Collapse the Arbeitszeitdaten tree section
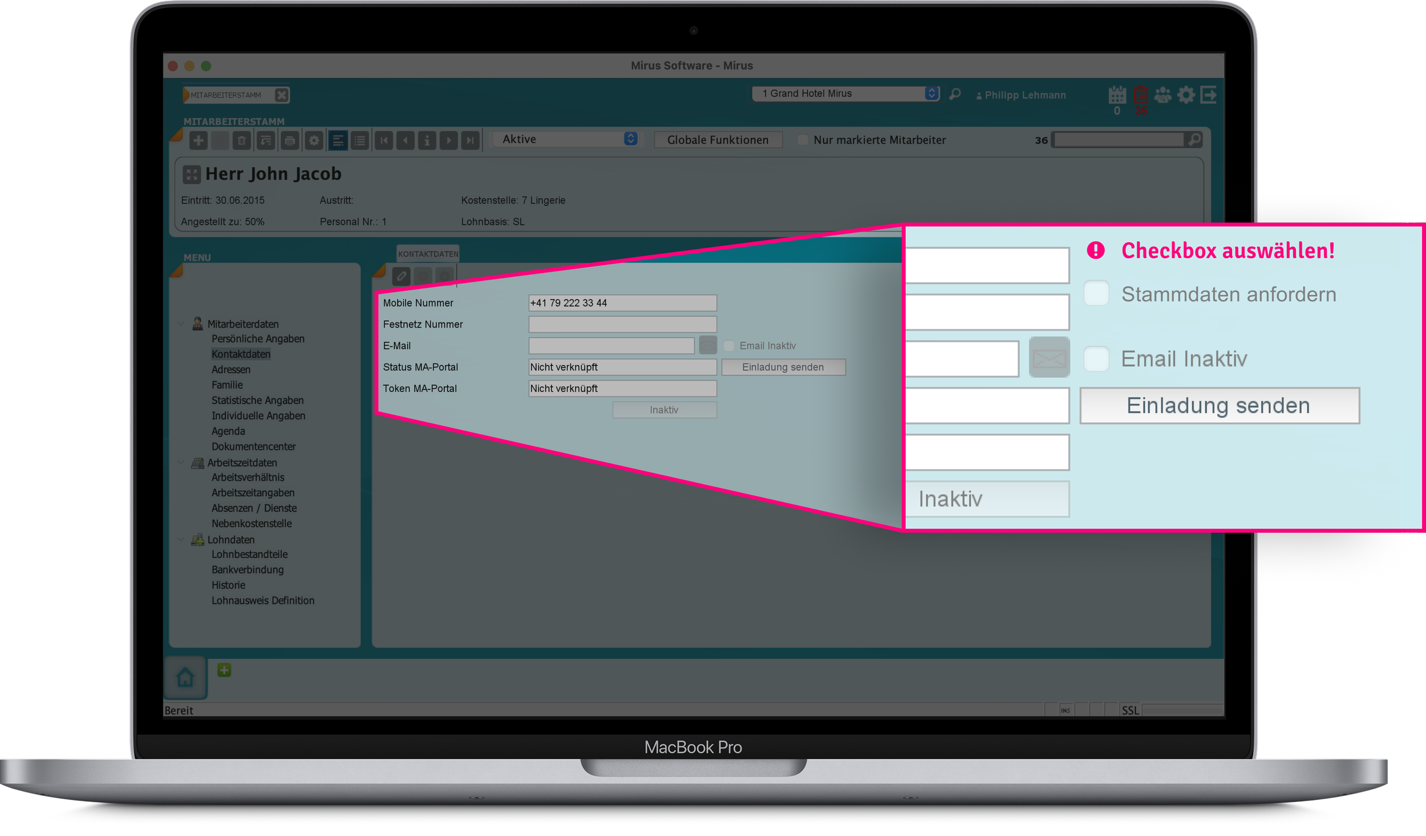Screen dimensions: 1426x836 [181, 463]
